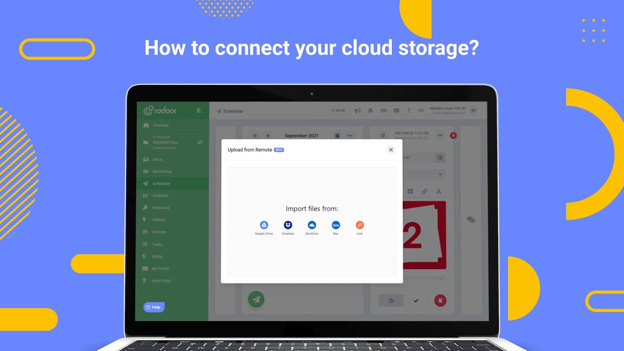The image size is (624, 351).
Task: Open Analytics from the sidebar
Action: tap(160, 195)
